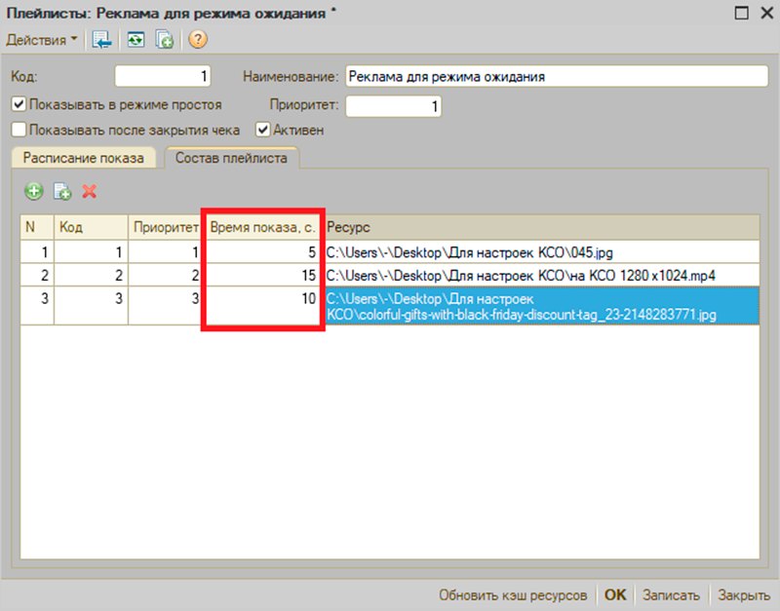Viewport: 780px width, 611px height.
Task: Open help with the question mark icon
Action: point(198,39)
